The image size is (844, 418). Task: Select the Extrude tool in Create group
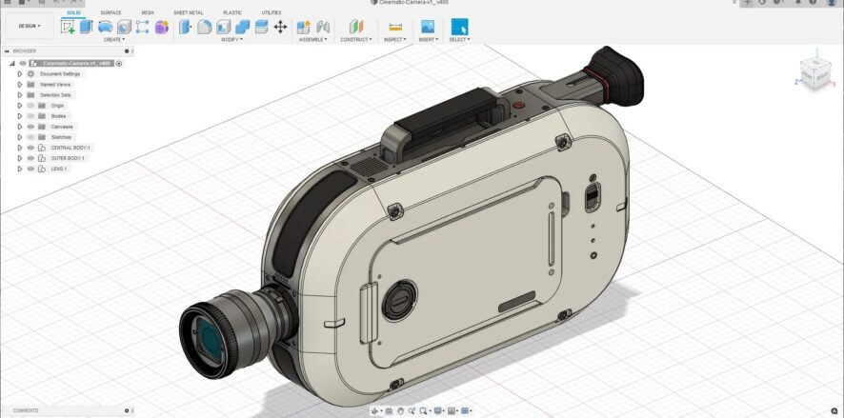(86, 27)
